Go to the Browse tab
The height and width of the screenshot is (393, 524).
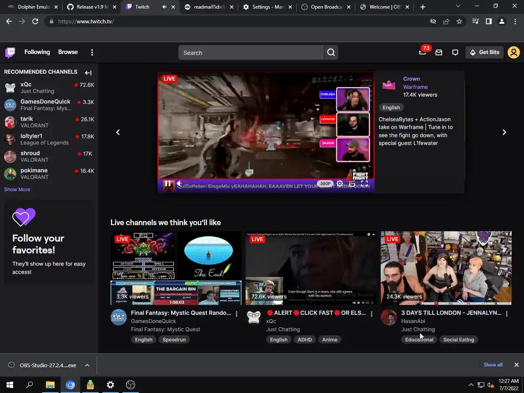click(x=68, y=52)
